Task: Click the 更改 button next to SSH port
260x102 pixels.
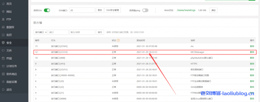Action: pos(100,10)
